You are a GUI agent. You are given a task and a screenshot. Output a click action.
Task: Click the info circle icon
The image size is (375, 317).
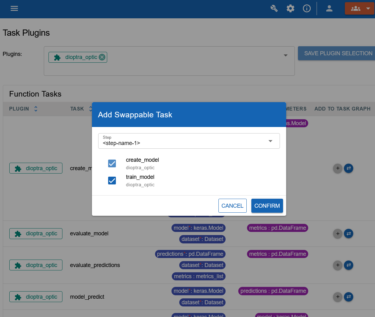point(307,9)
